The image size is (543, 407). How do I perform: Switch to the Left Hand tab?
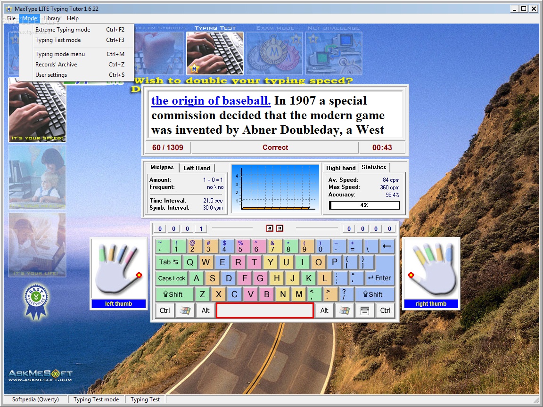pos(197,168)
